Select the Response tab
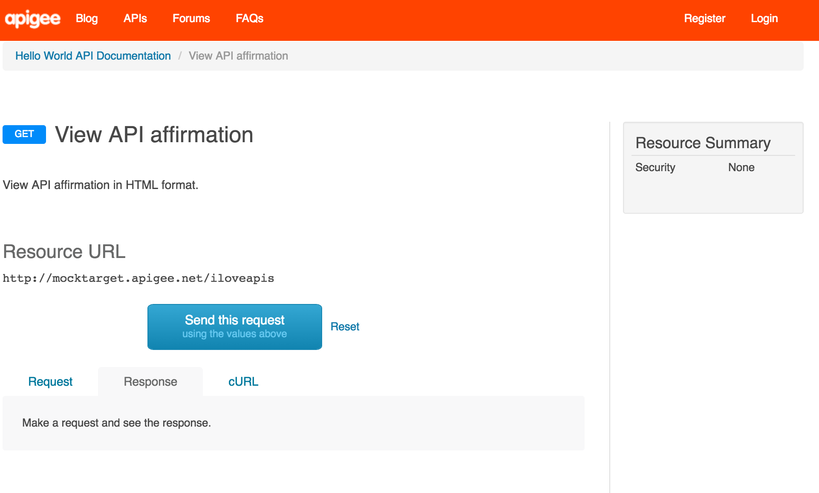The width and height of the screenshot is (819, 493). point(150,381)
